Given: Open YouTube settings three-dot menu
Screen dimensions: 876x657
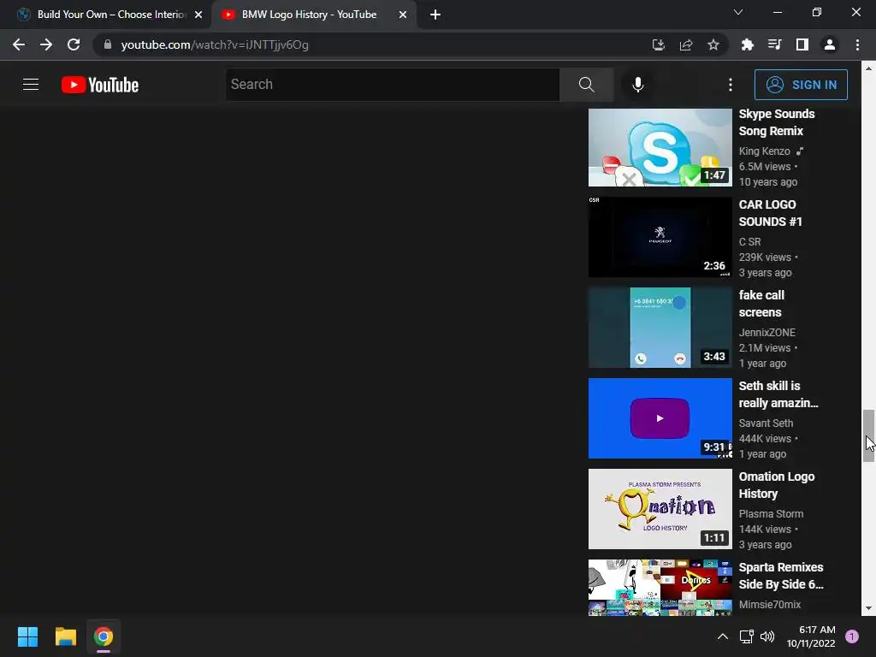Looking at the screenshot, I should tap(731, 85).
